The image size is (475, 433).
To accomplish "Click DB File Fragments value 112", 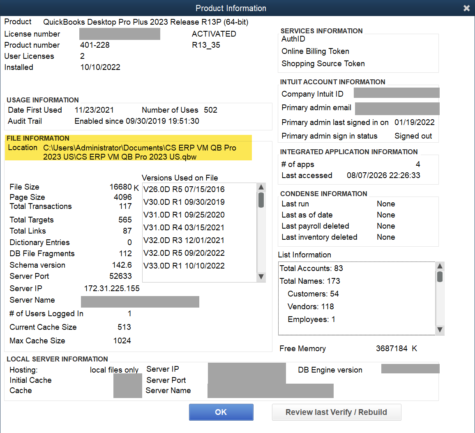I will [x=125, y=253].
